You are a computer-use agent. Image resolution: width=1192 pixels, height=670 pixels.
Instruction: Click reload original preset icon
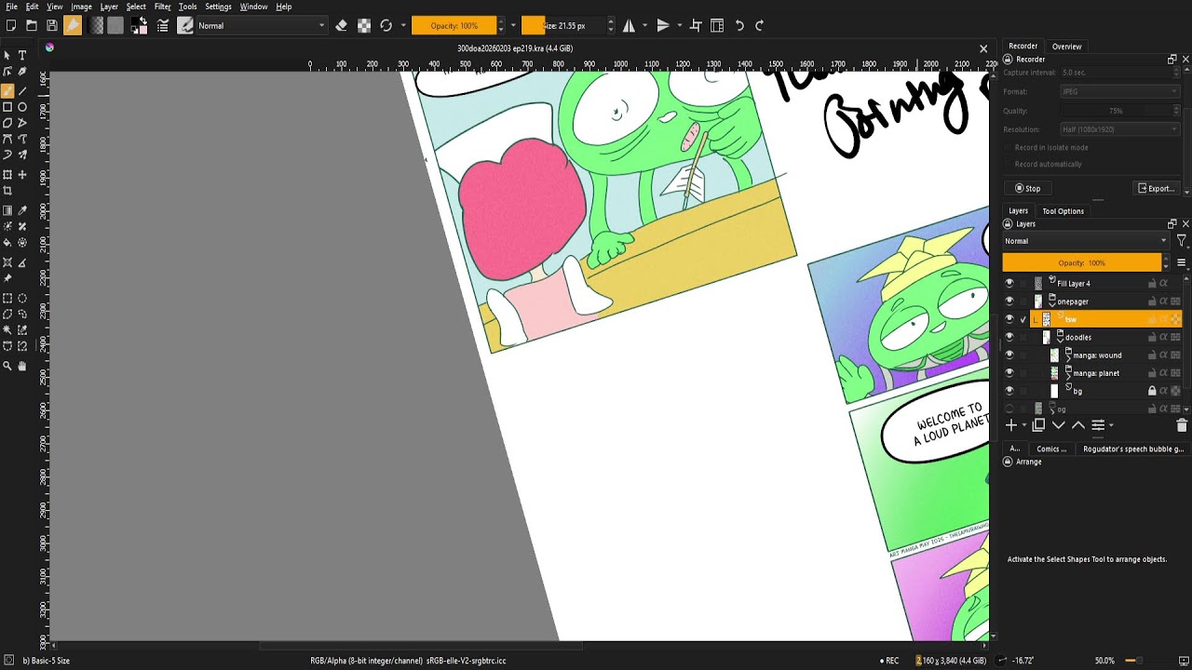coord(386,26)
